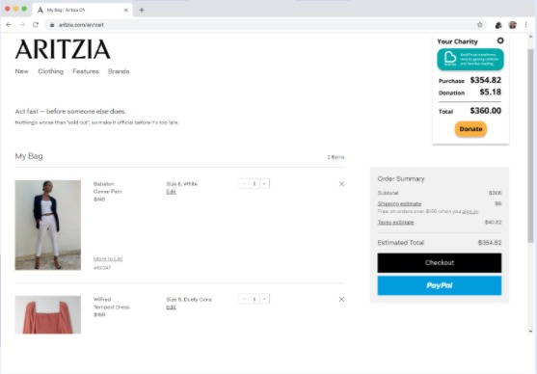This screenshot has height=374, width=537.
Task: Open the Features menu
Action: [86, 71]
